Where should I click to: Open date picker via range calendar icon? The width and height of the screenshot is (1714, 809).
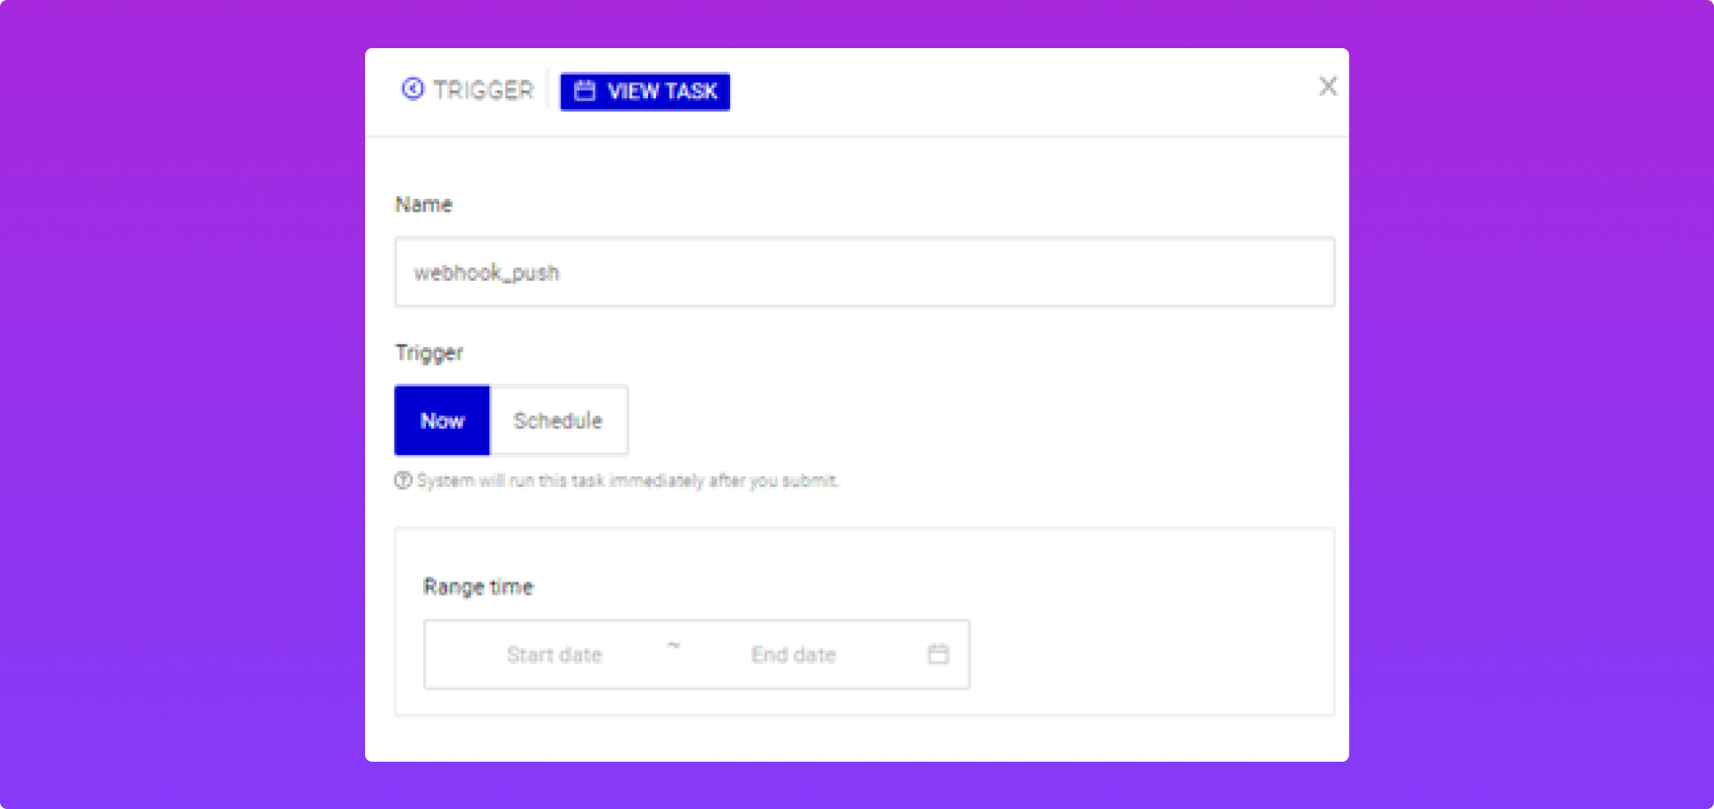(x=938, y=654)
